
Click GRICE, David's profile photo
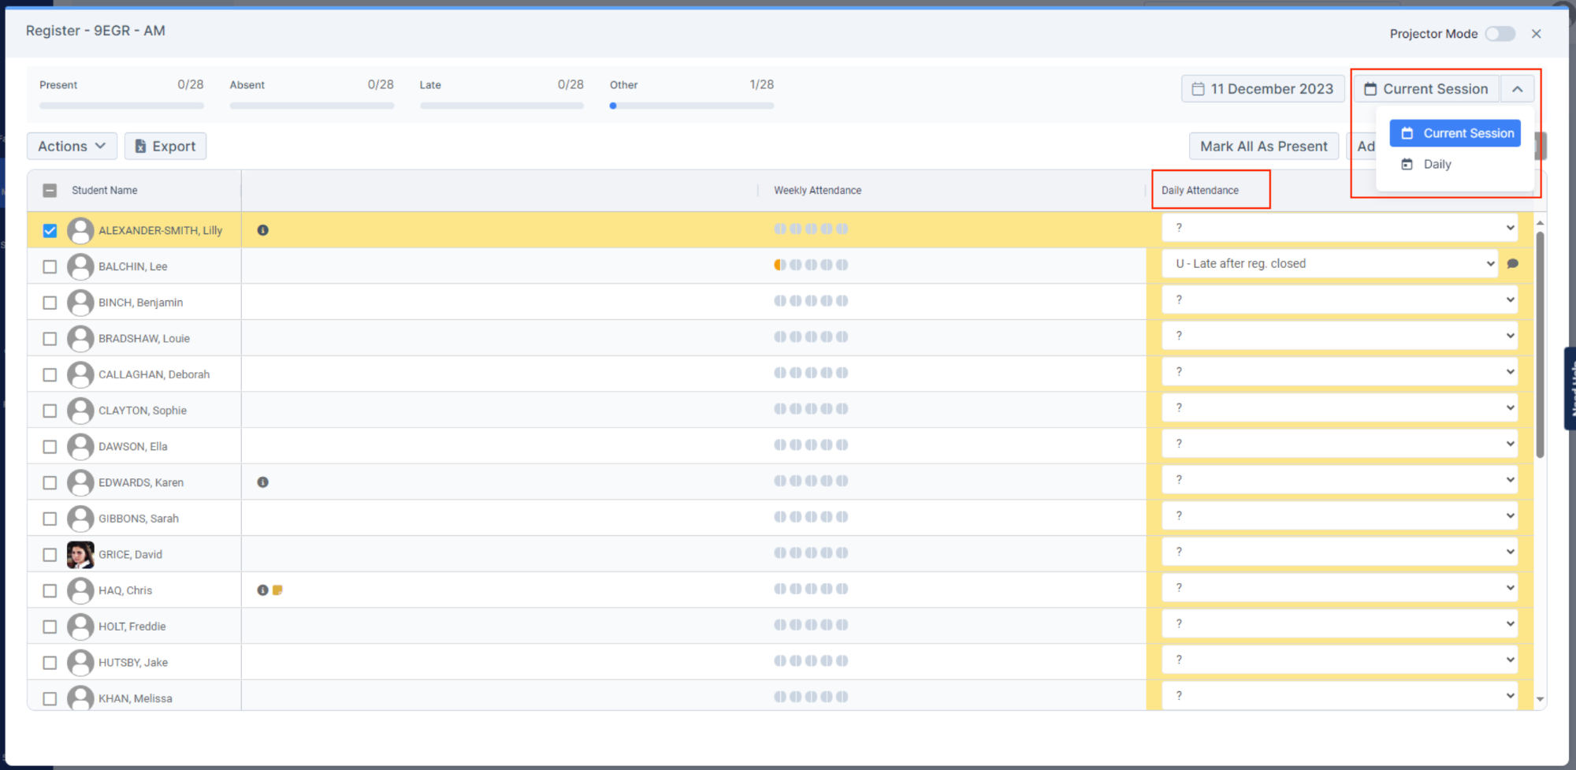[80, 553]
